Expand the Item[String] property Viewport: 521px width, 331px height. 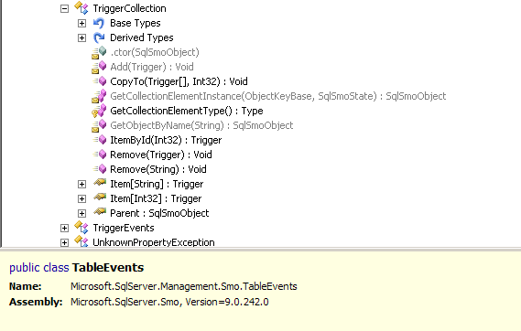click(81, 184)
